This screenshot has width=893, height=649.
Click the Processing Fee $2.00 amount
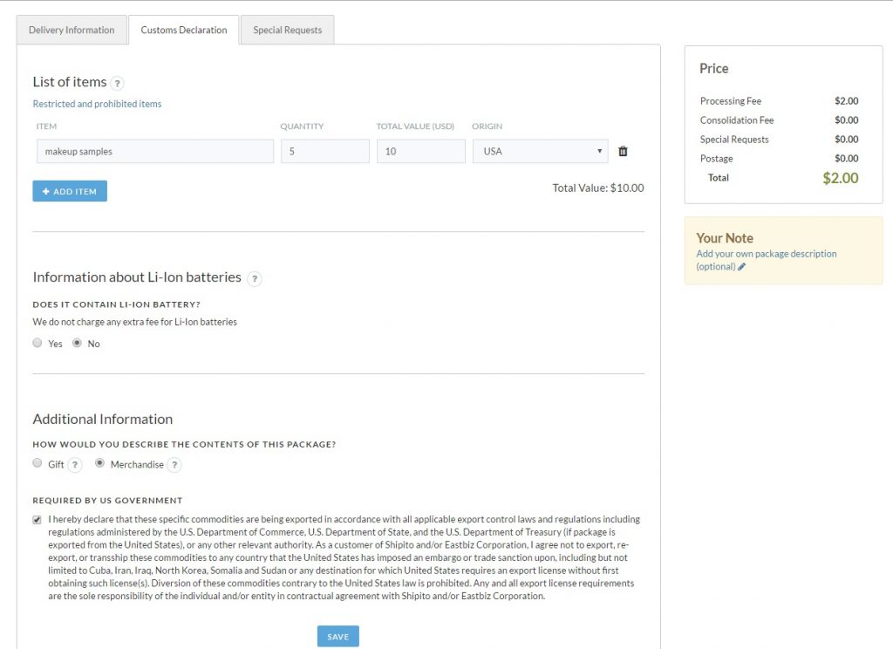(x=846, y=101)
